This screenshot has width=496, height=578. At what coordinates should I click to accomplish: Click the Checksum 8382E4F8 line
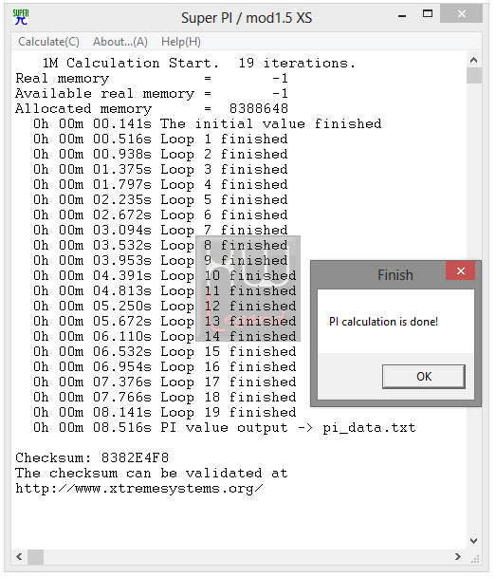point(92,457)
